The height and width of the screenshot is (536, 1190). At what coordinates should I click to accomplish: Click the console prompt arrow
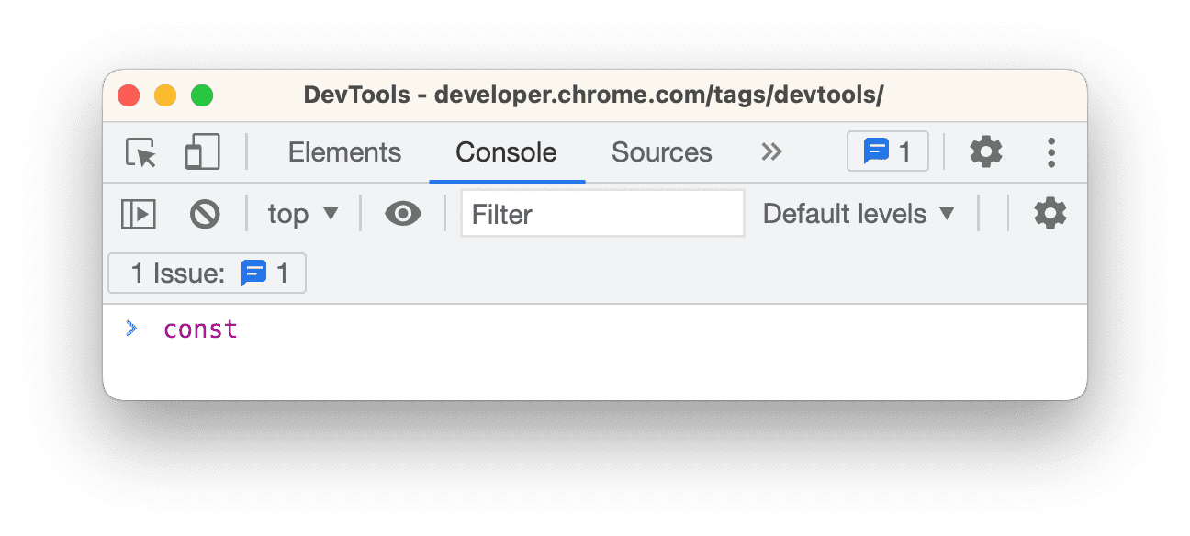pos(133,329)
